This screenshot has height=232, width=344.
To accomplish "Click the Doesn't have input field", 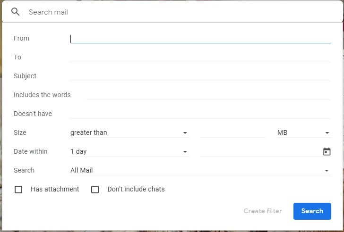I will 200,114.
